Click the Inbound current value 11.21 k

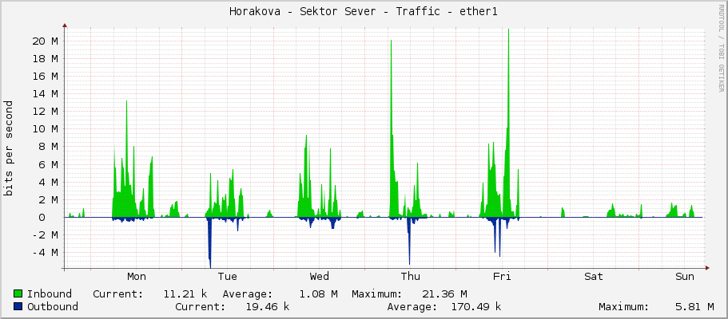click(x=183, y=293)
